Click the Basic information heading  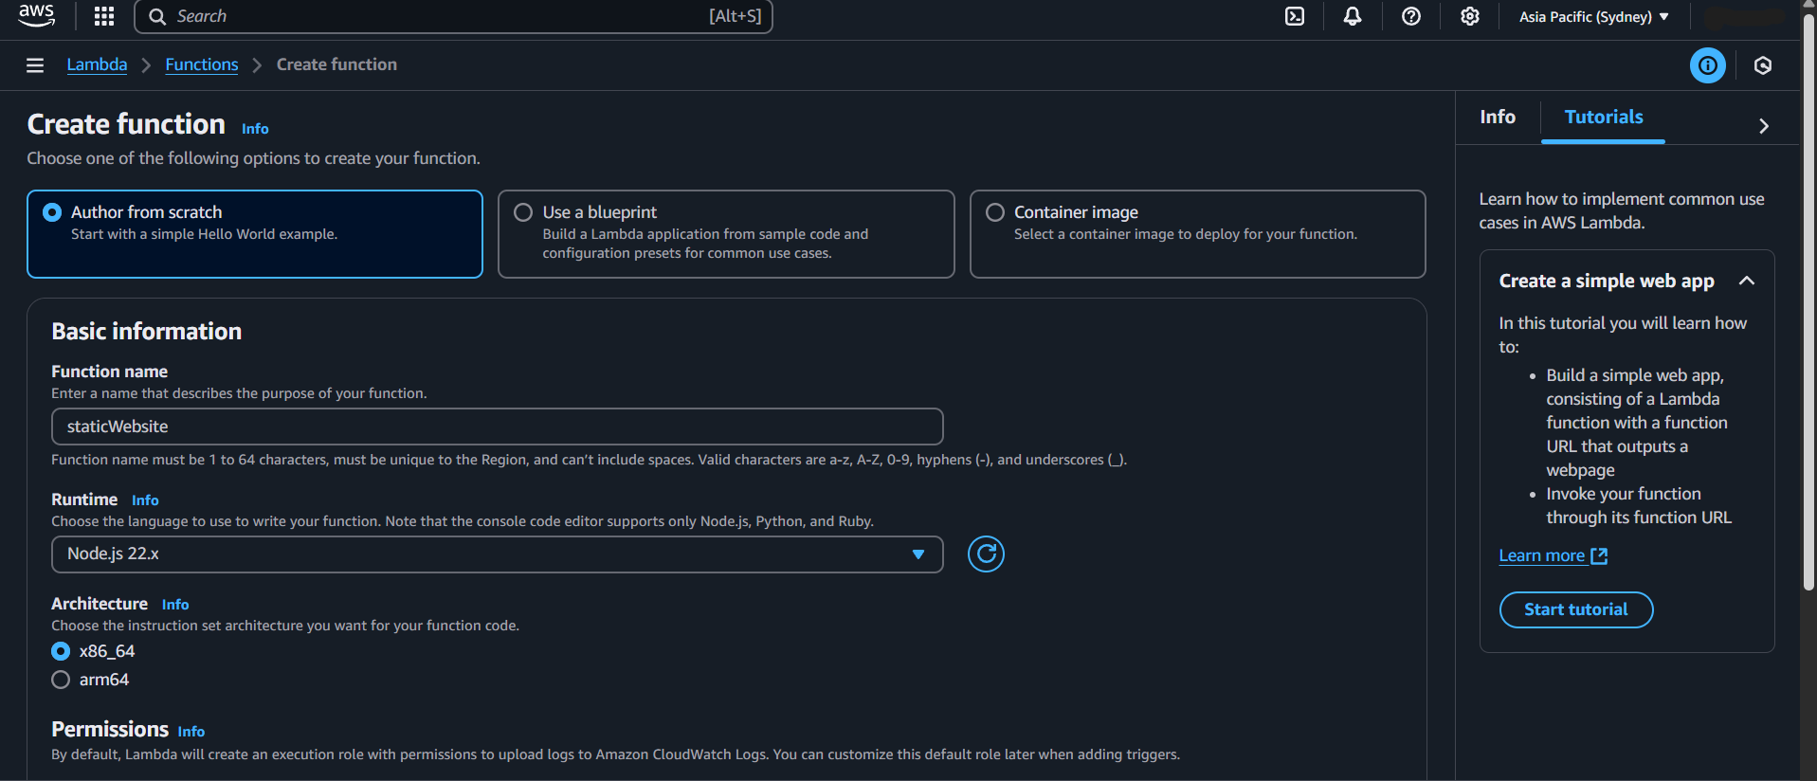(147, 331)
